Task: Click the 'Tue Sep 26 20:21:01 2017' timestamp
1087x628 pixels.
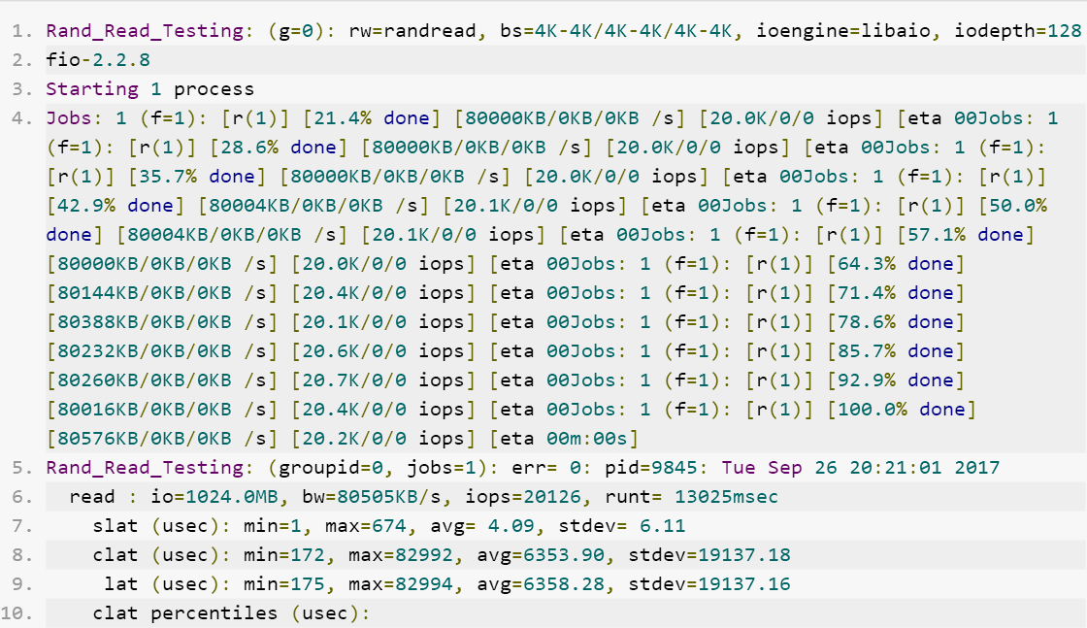Action: pos(860,468)
